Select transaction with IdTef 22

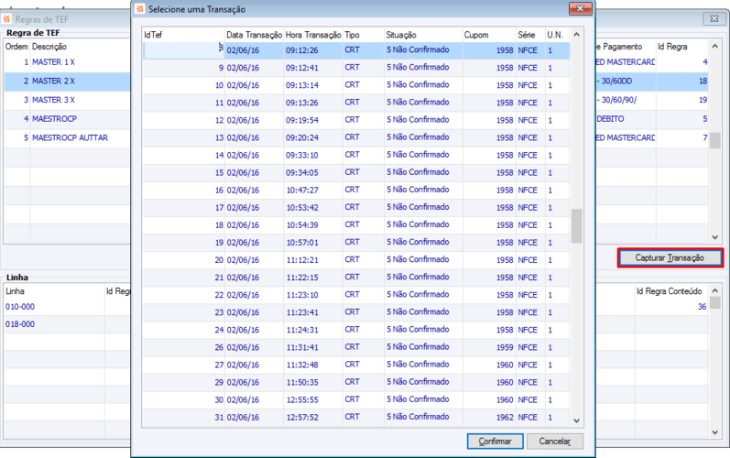coord(356,295)
